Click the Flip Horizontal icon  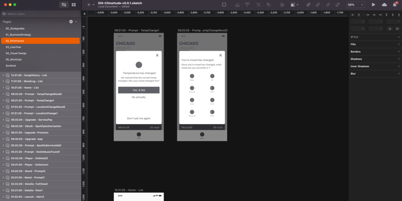pyautogui.click(x=390, y=29)
